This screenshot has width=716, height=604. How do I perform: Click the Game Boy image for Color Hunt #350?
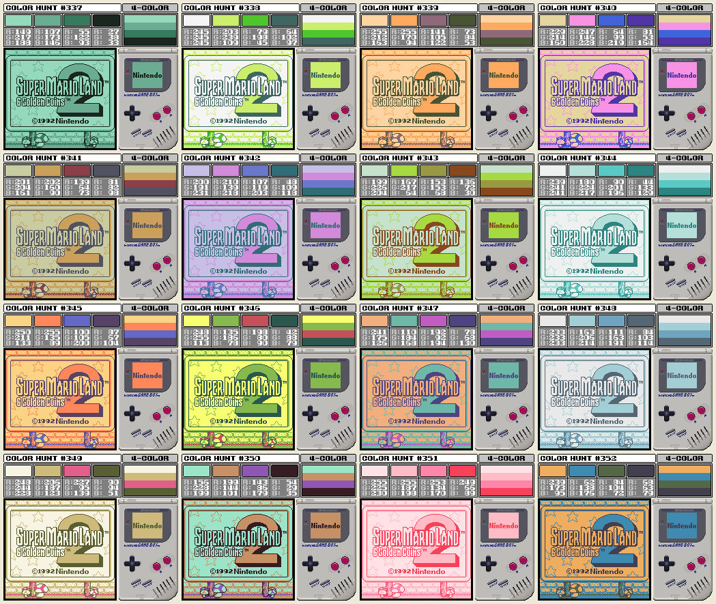326,549
